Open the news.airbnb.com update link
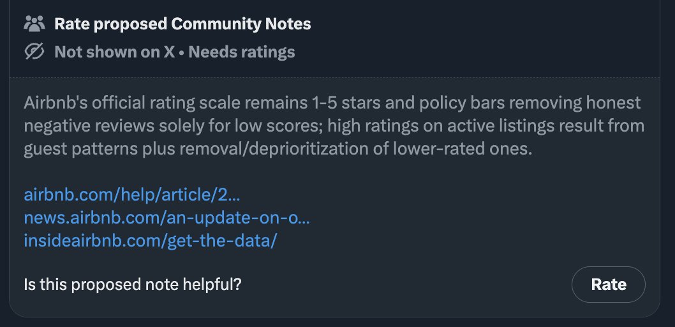The height and width of the screenshot is (327, 675). click(x=167, y=218)
